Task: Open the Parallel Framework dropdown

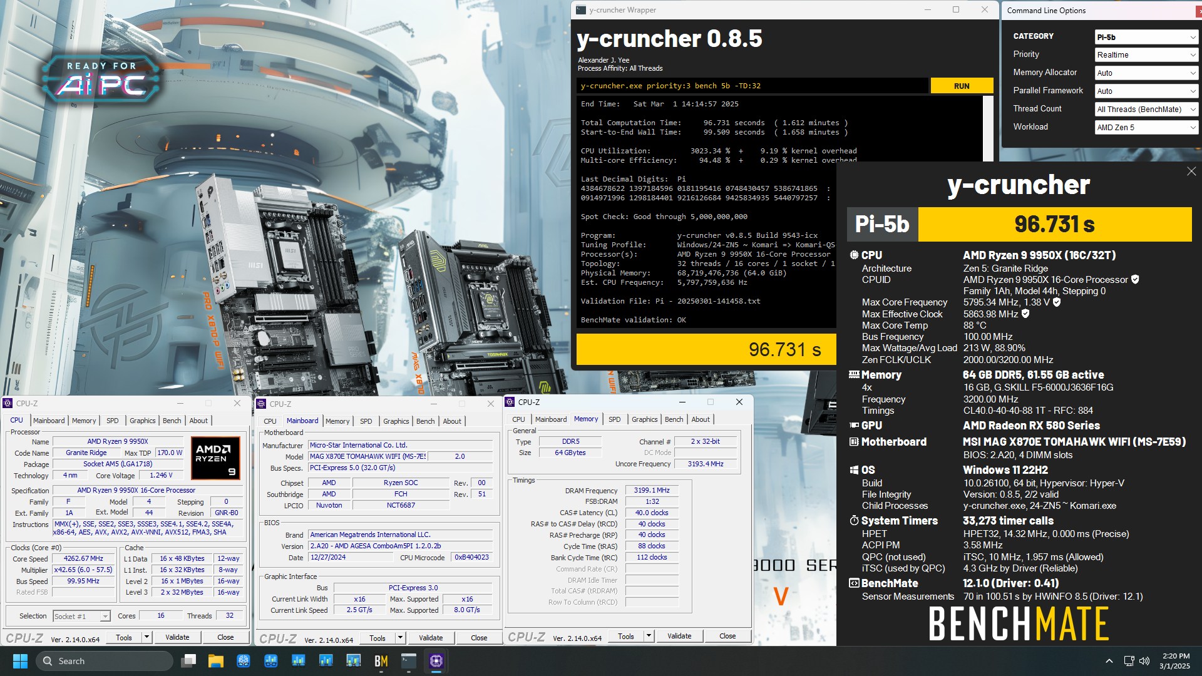Action: click(1146, 91)
